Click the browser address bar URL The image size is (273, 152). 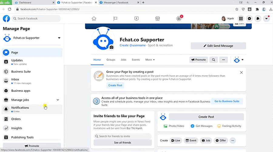[x=50, y=9]
